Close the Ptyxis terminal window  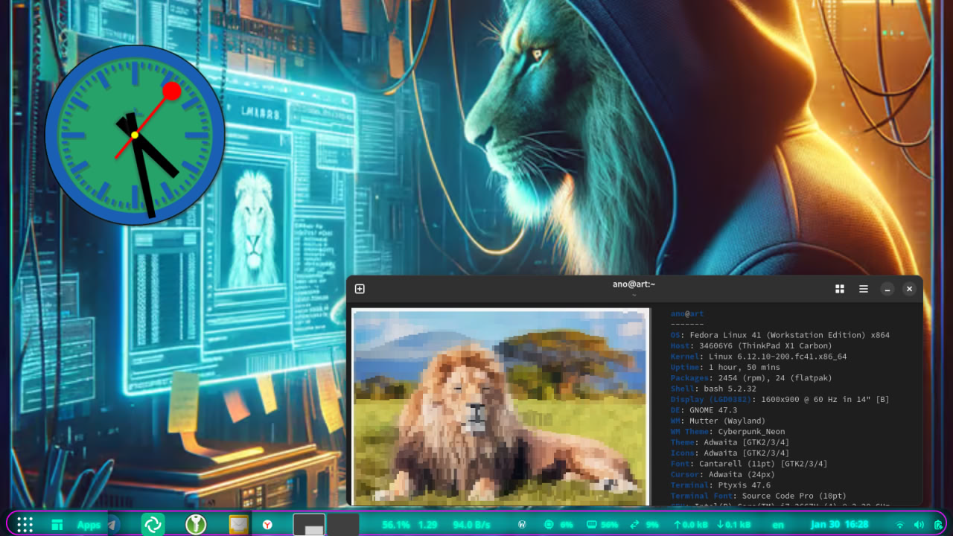point(909,289)
